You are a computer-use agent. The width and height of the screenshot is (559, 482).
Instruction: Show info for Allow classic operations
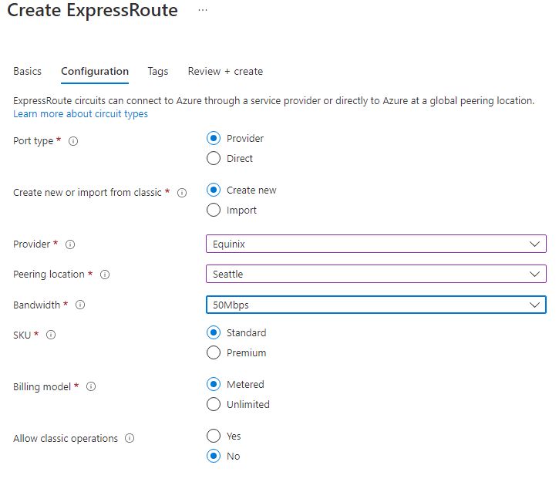130,438
